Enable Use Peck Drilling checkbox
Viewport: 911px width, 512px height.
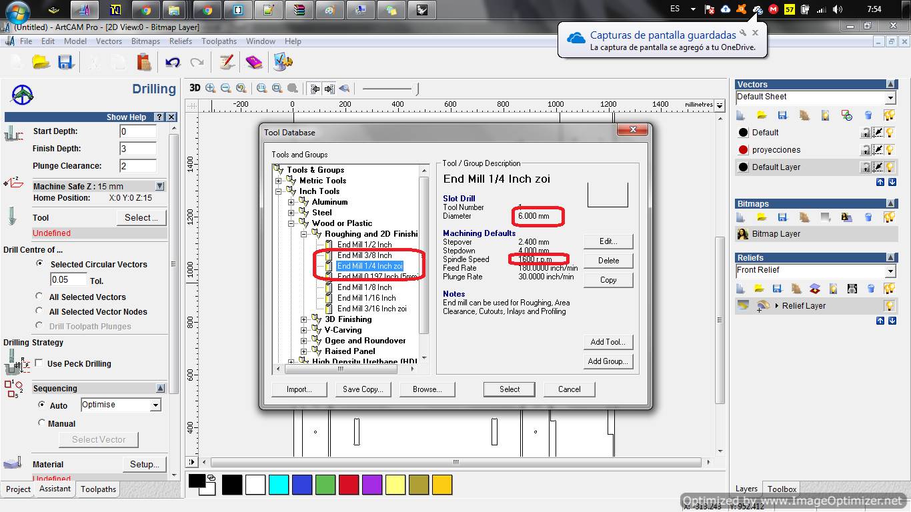[x=39, y=363]
